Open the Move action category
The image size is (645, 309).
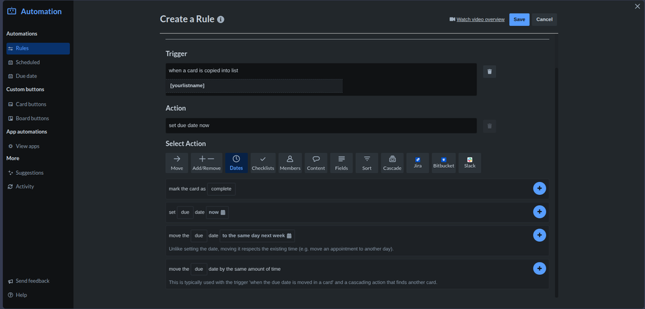point(177,163)
